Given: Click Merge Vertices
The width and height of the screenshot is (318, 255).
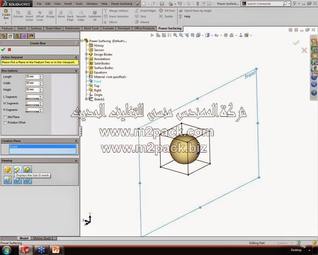Looking at the screenshot, I should pyautogui.click(x=116, y=11).
